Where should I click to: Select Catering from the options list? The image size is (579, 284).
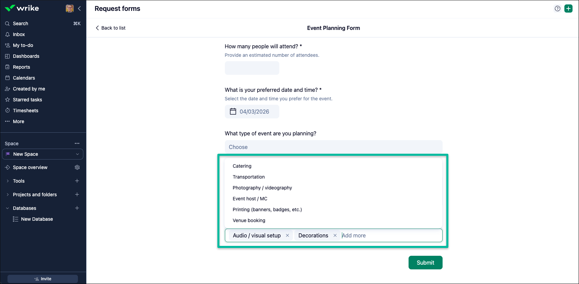pos(242,166)
